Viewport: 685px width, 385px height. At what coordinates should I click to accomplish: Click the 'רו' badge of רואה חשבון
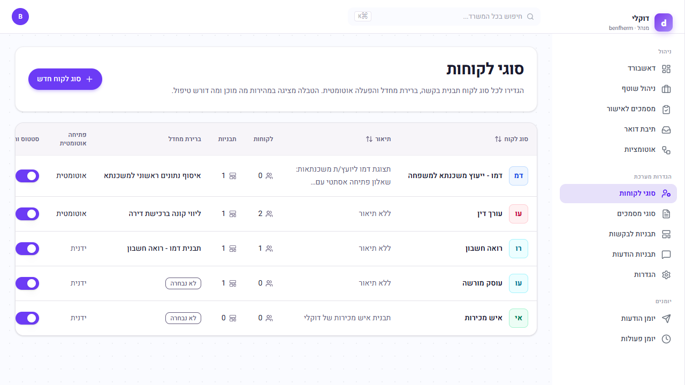tap(519, 249)
